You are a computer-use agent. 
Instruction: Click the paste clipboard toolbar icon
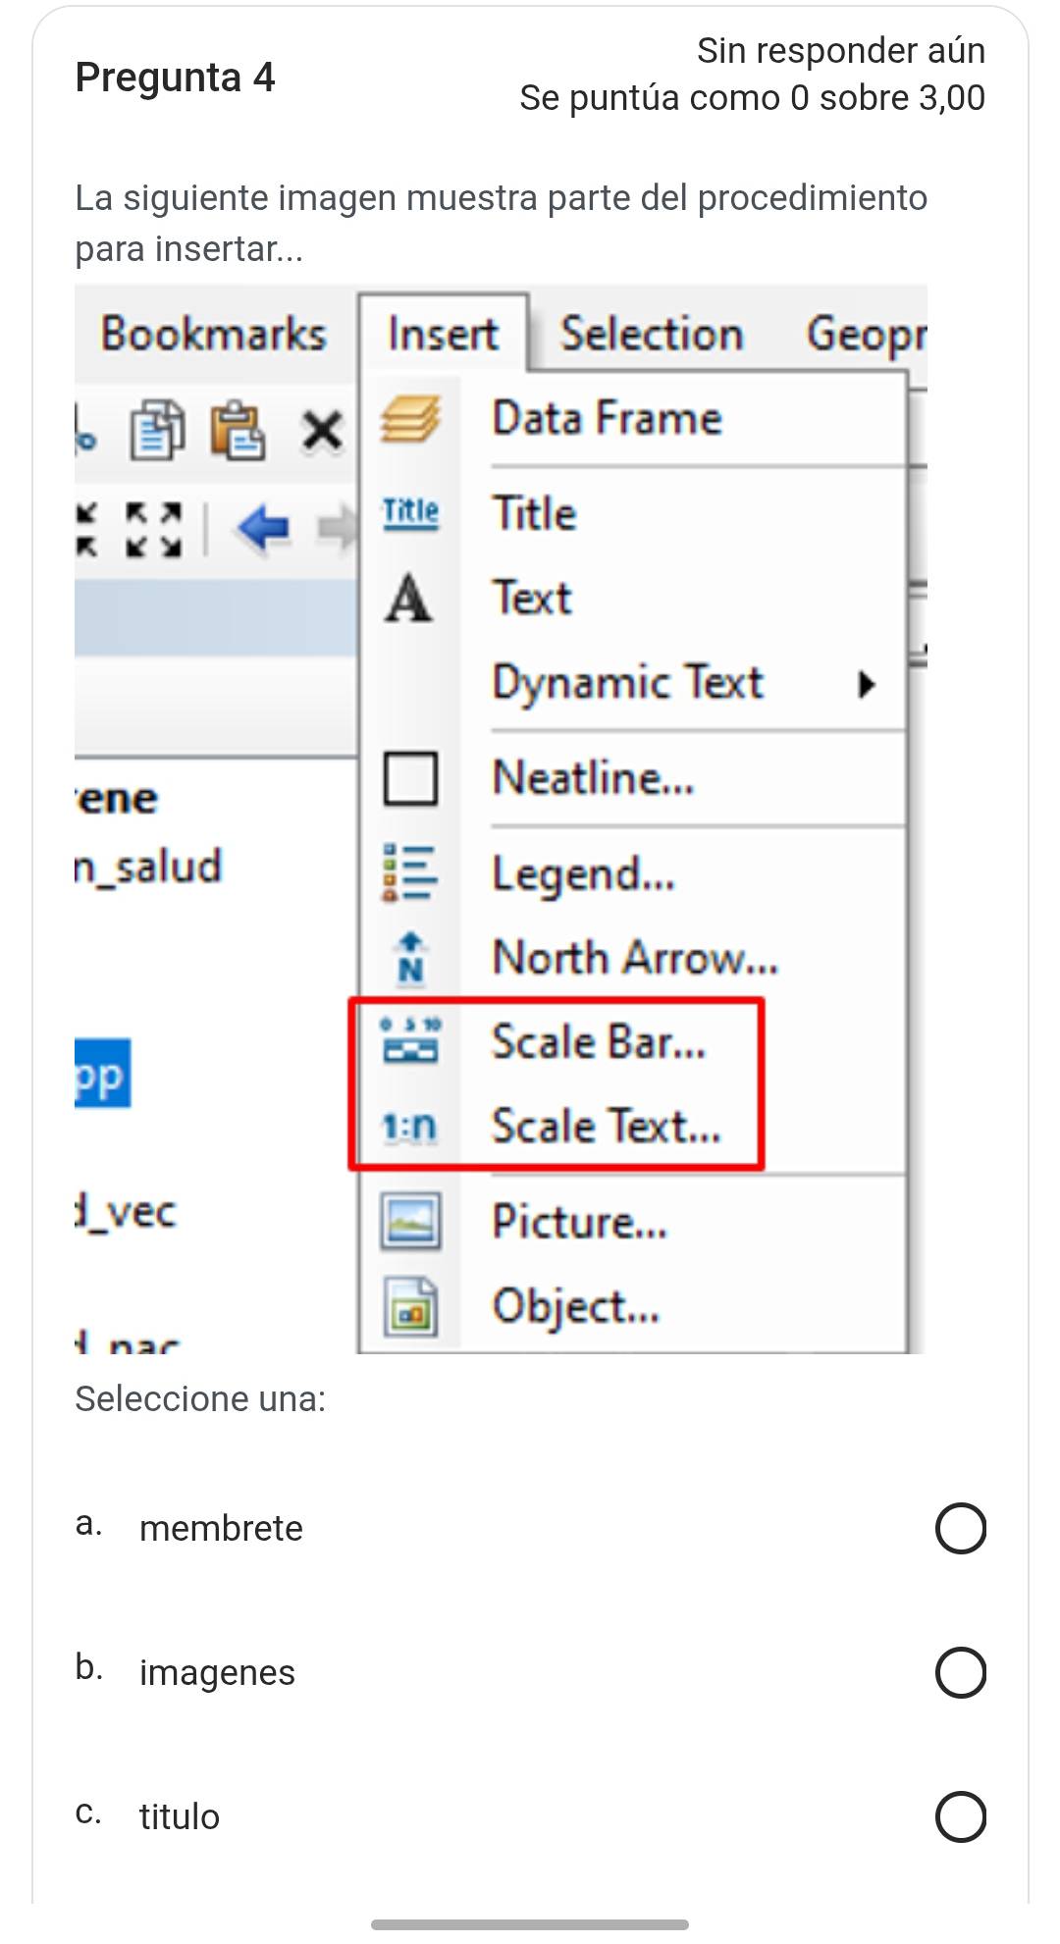click(238, 430)
